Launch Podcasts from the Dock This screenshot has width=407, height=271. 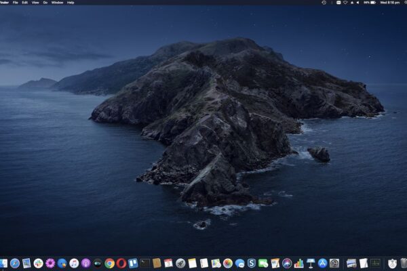pos(85,264)
